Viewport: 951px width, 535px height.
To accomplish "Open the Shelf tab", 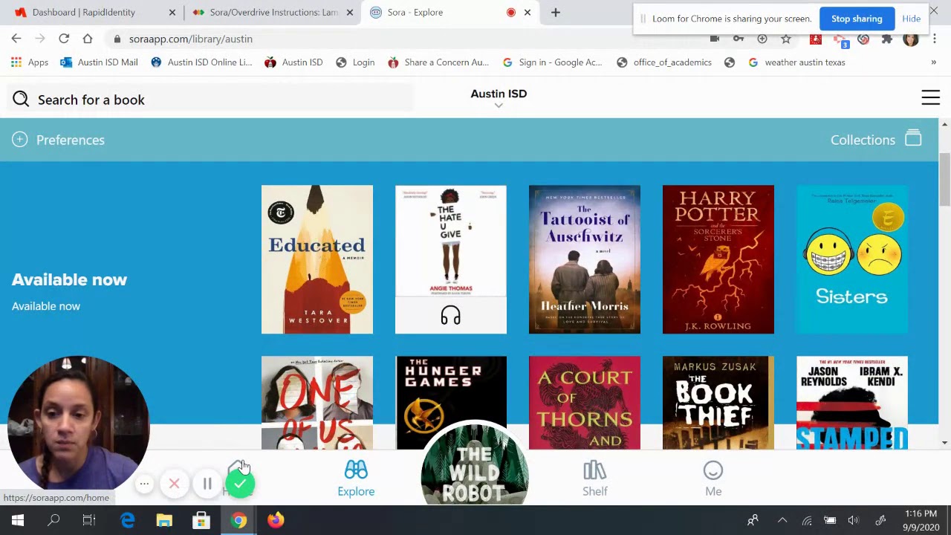I will 594,479.
